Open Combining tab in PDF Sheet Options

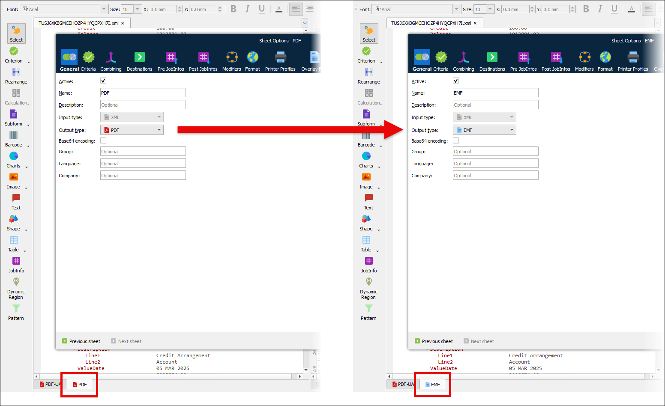tap(111, 60)
